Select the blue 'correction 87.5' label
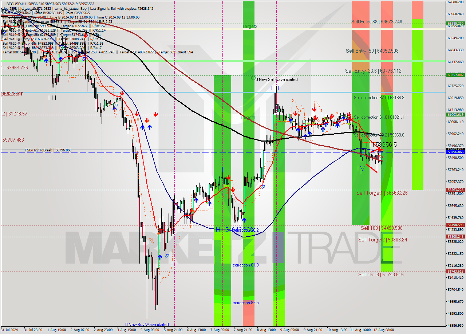The image size is (466, 334). pos(246,303)
